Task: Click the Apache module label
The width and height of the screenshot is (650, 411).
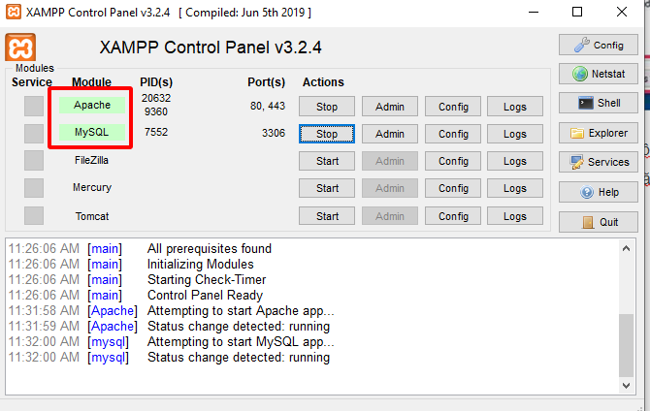Action: click(x=92, y=105)
